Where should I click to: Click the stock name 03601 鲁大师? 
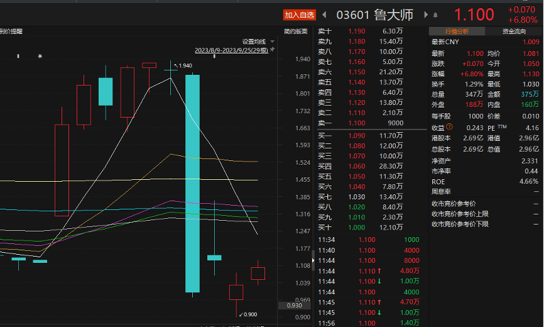coord(374,15)
